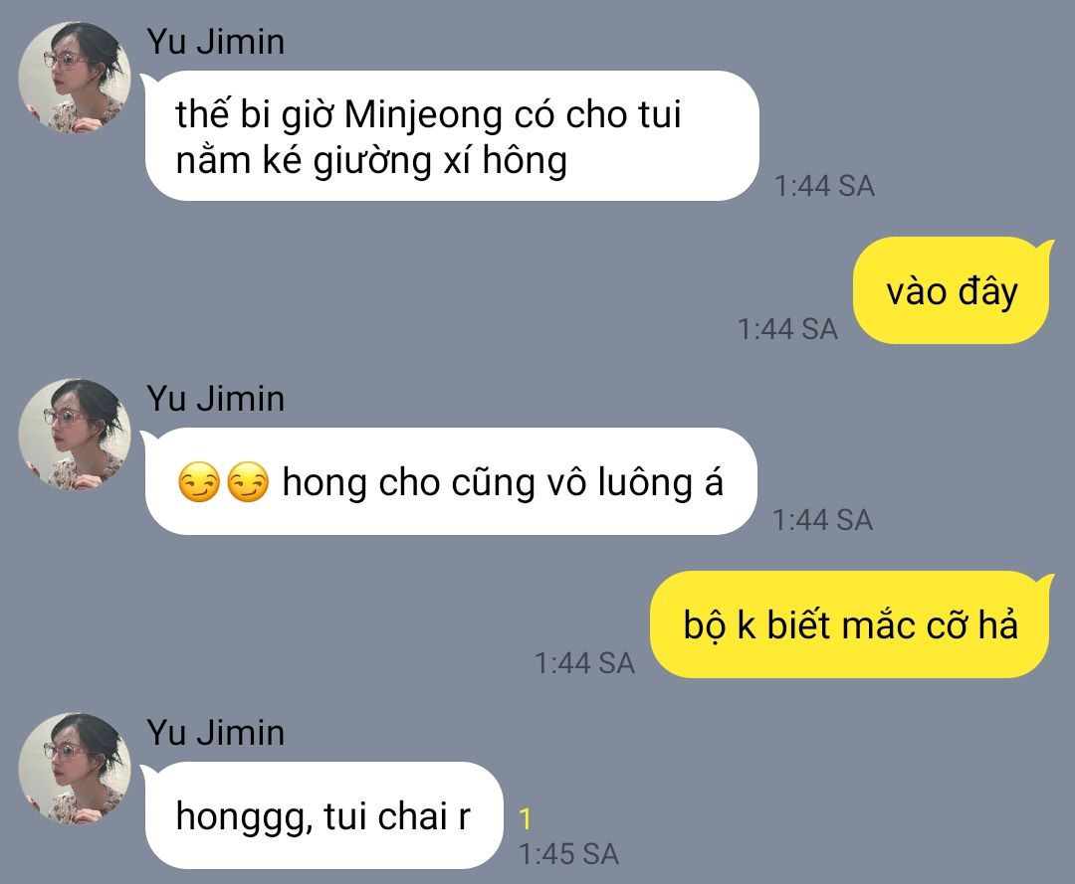Click the 1:45 SA timestamp
Screen dimensions: 1075x884
[569, 854]
